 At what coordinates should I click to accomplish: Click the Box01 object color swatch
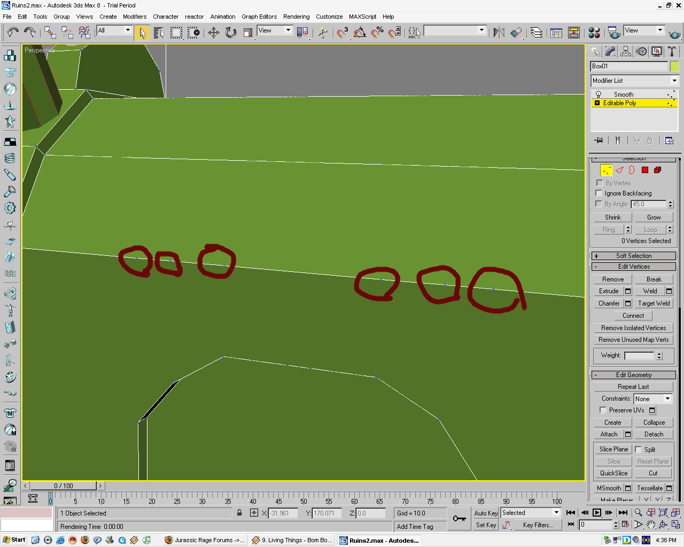(x=674, y=66)
